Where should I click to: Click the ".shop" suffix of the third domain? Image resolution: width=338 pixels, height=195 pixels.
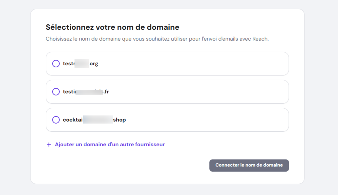coord(119,120)
